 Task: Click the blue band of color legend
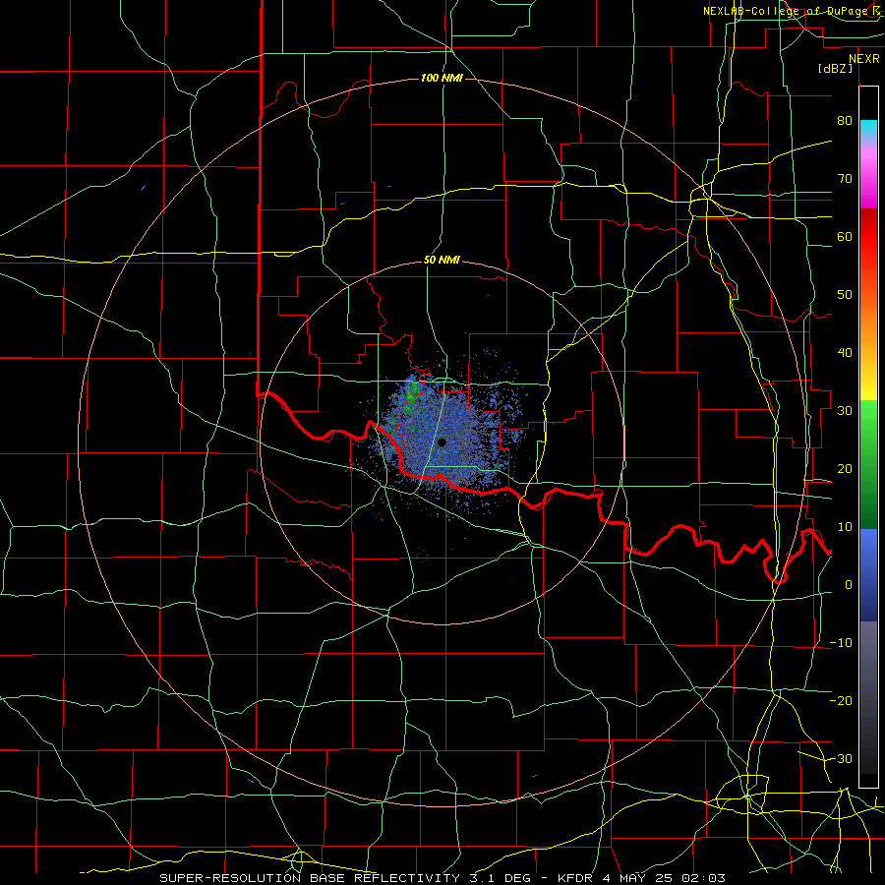point(868,574)
